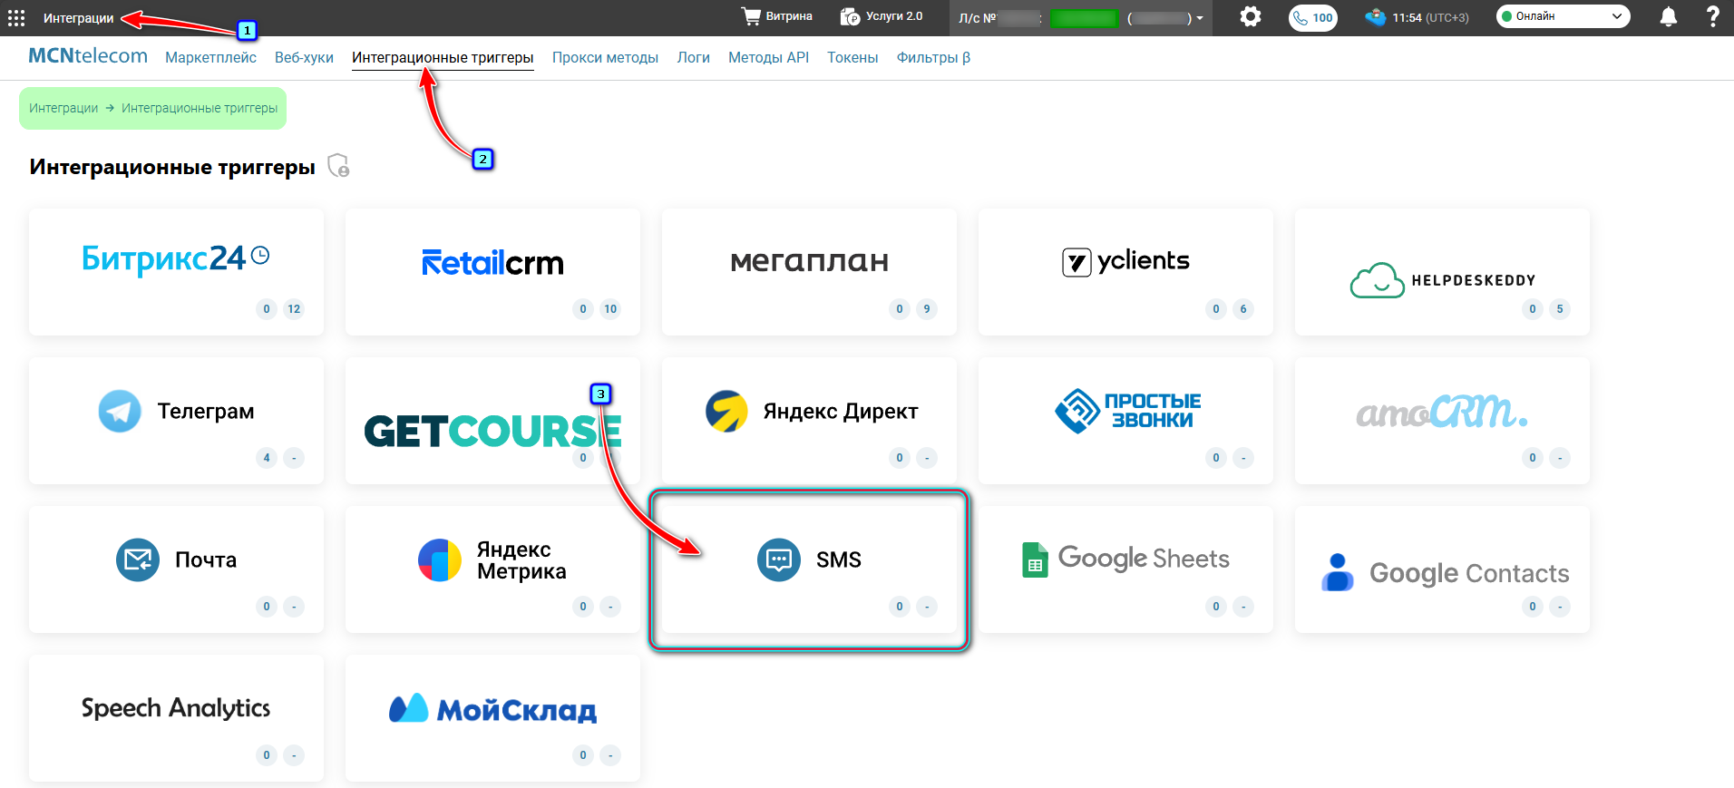
Task: Open the apps grid menu icon
Action: coord(16,18)
